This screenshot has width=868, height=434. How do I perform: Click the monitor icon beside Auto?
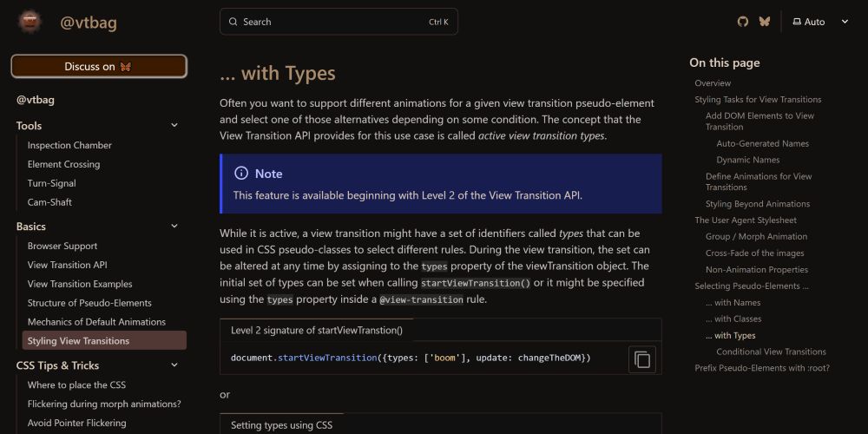[797, 22]
